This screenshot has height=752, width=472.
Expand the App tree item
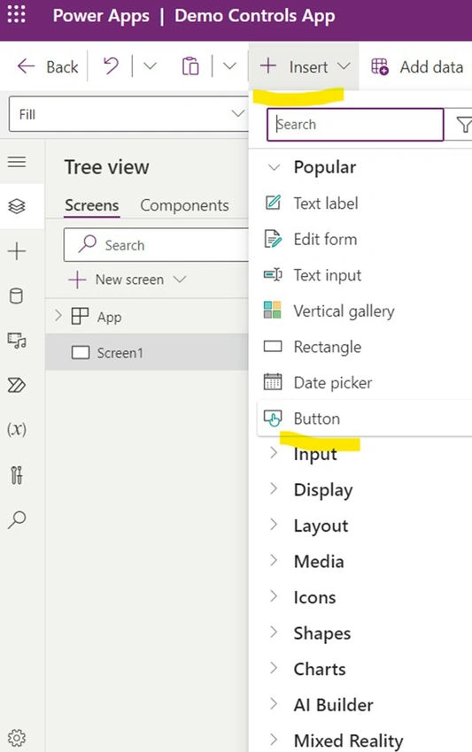click(58, 316)
